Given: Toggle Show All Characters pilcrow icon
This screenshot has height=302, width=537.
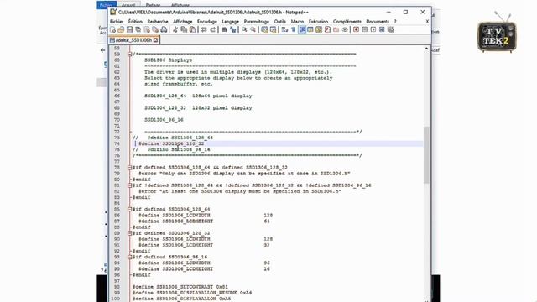Looking at the screenshot, I should point(293,30).
